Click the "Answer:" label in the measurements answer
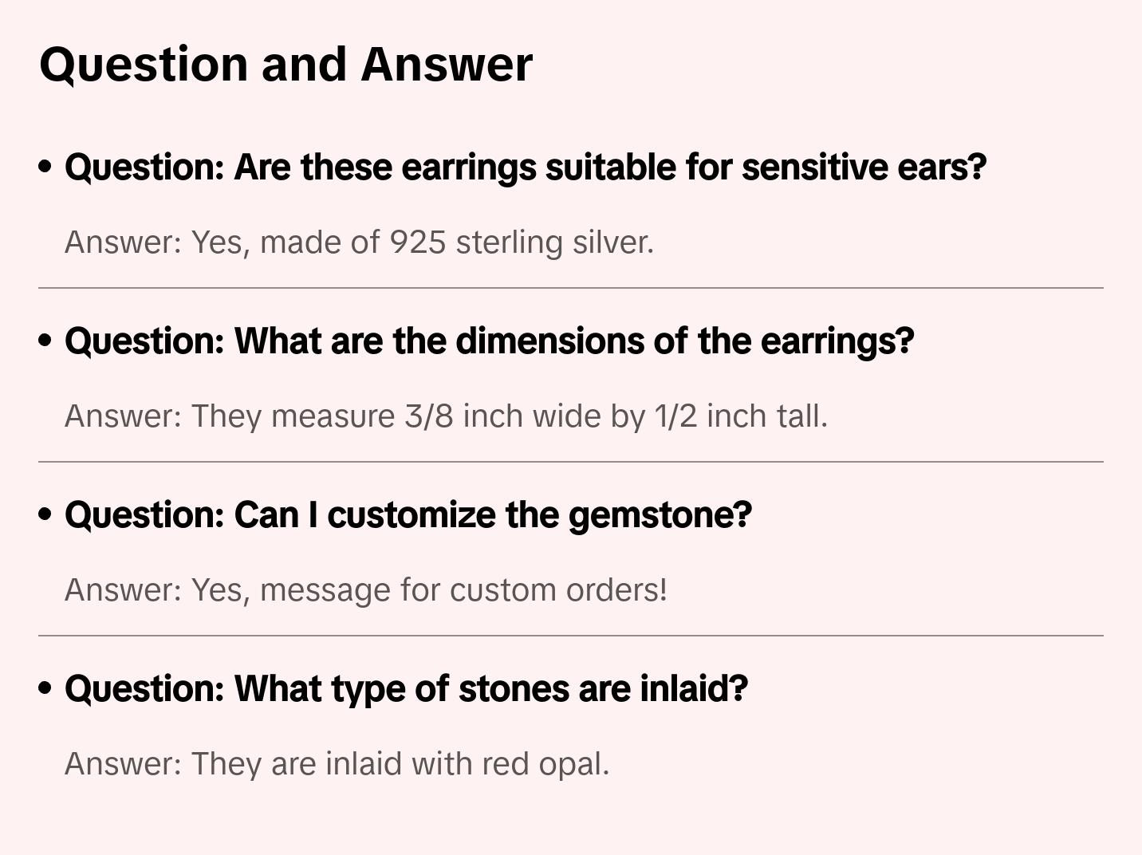 tap(124, 416)
